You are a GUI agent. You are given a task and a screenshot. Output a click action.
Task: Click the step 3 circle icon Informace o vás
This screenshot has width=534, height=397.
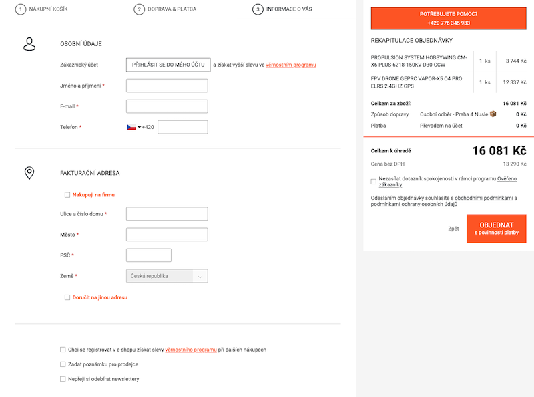point(258,9)
